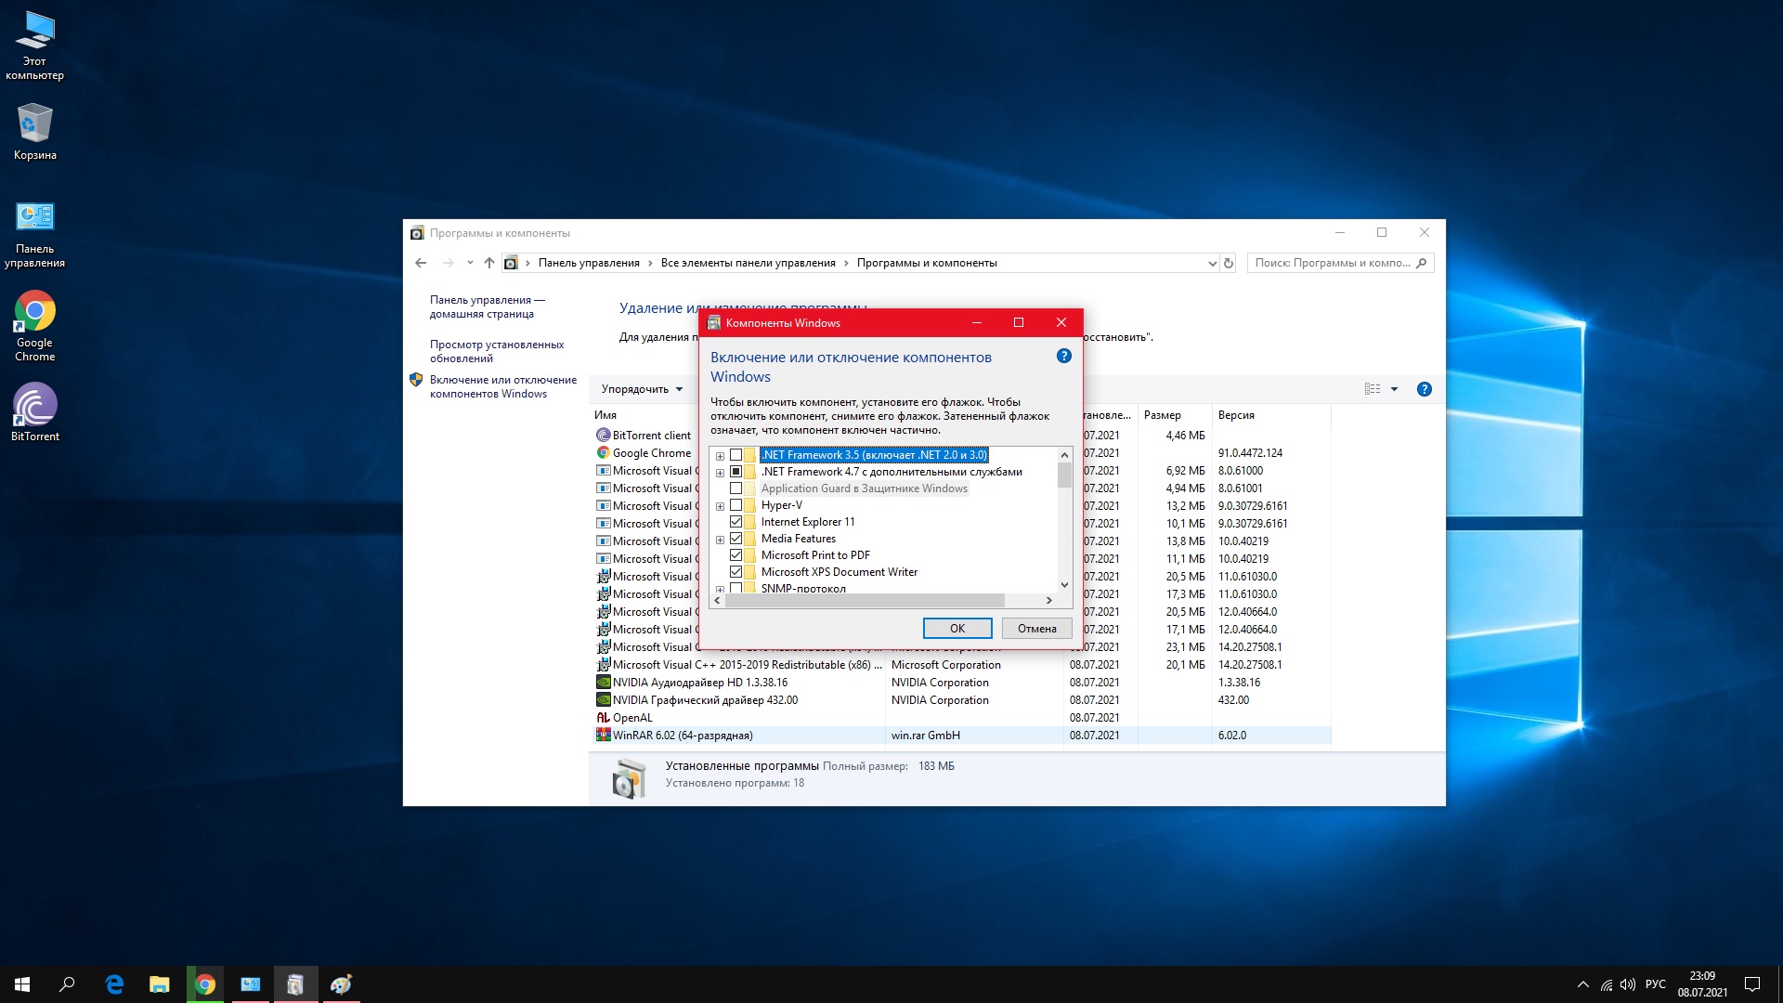1783x1003 pixels.
Task: Open the Windows Start menu
Action: point(22,984)
